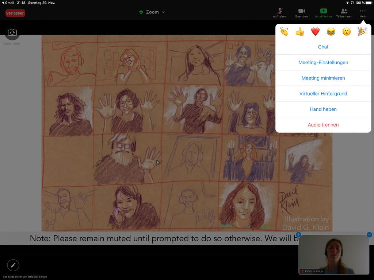
Task: Select Meeting minimieren
Action: (323, 78)
